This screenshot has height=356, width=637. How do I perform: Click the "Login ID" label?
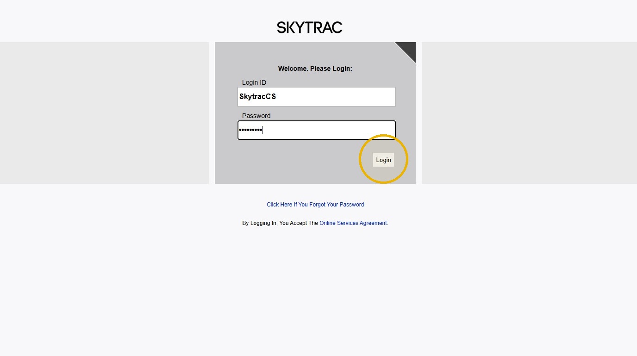(x=254, y=82)
